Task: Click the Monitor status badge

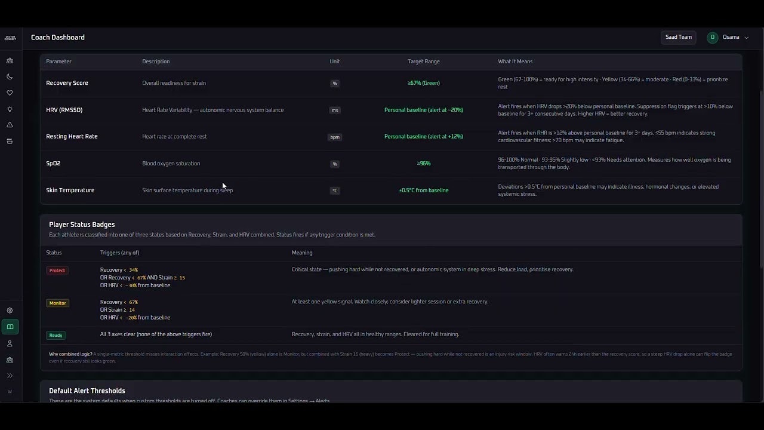Action: click(x=57, y=303)
